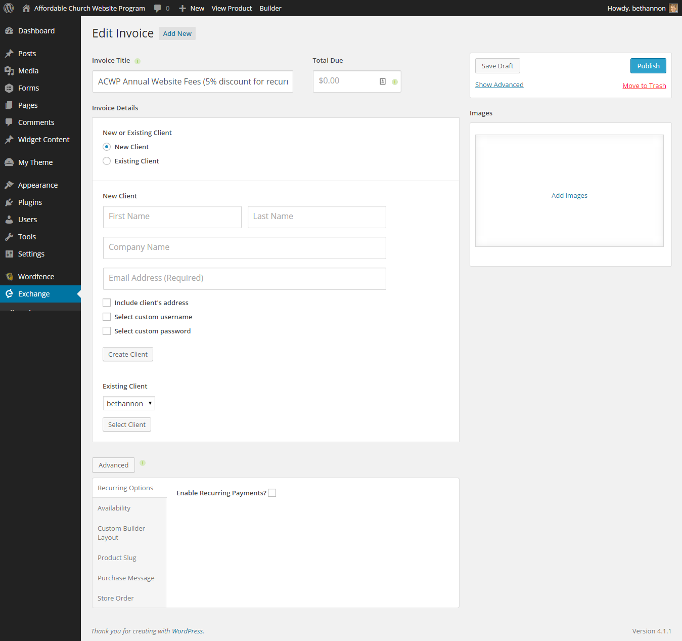The height and width of the screenshot is (641, 682).
Task: Open the Store Order tab
Action: tap(129, 598)
